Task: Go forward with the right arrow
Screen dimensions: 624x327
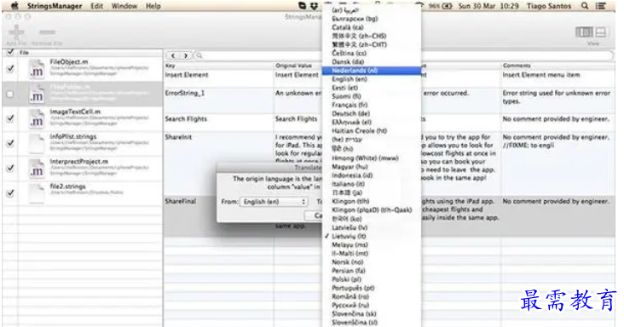Action: pyautogui.click(x=186, y=55)
